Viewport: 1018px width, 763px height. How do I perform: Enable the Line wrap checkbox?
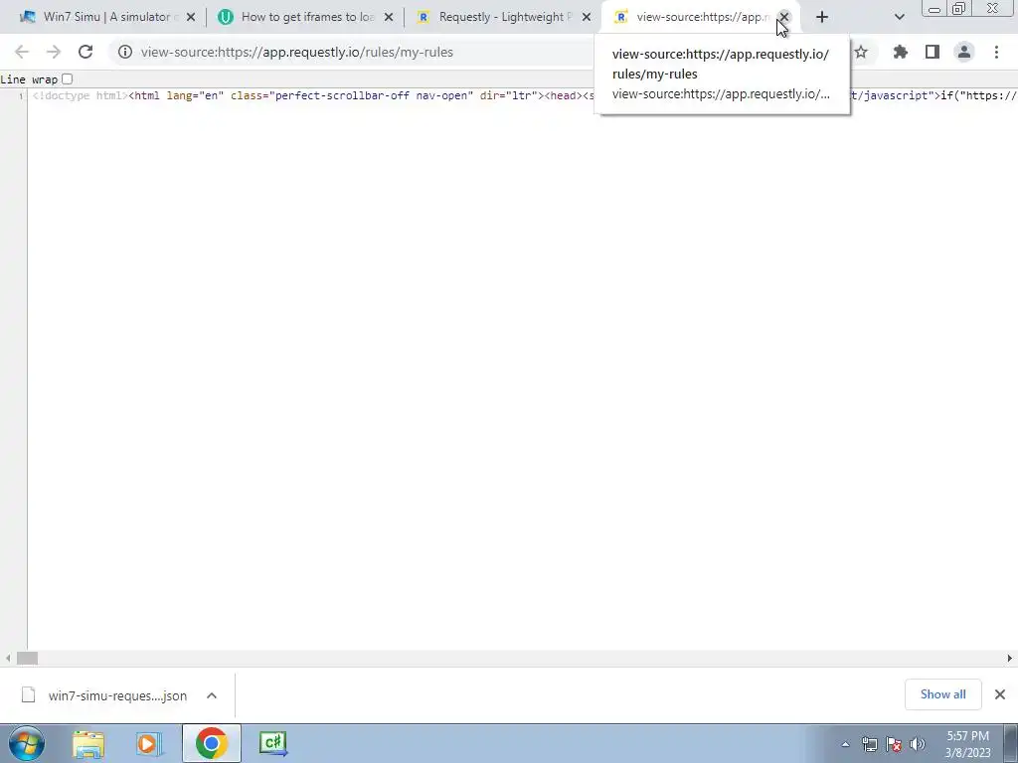tap(67, 79)
